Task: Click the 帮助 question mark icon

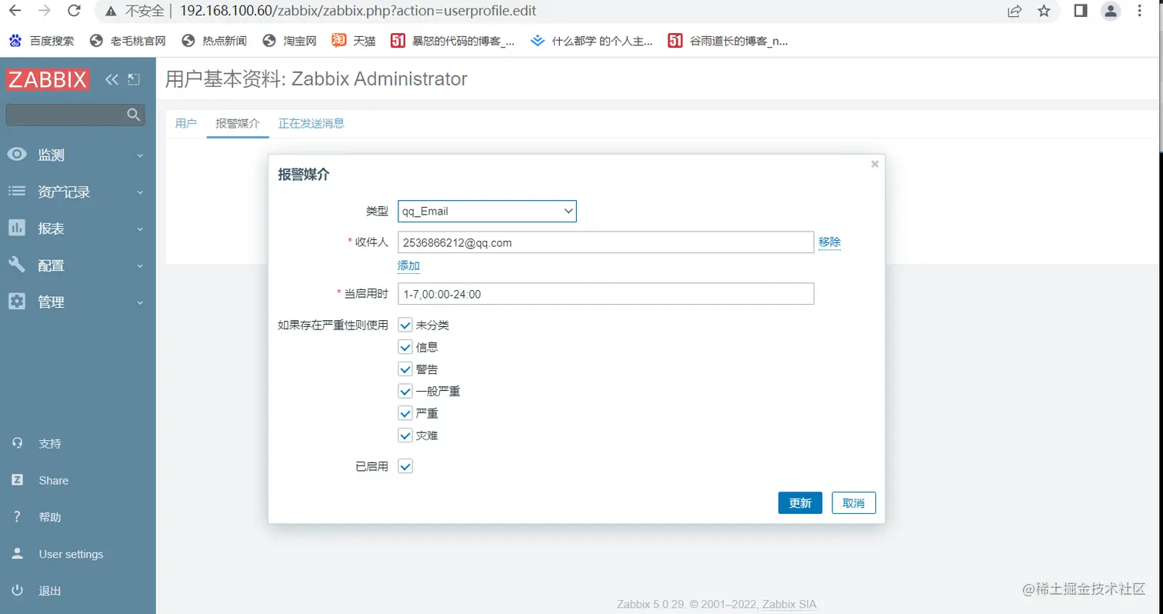Action: [x=17, y=517]
